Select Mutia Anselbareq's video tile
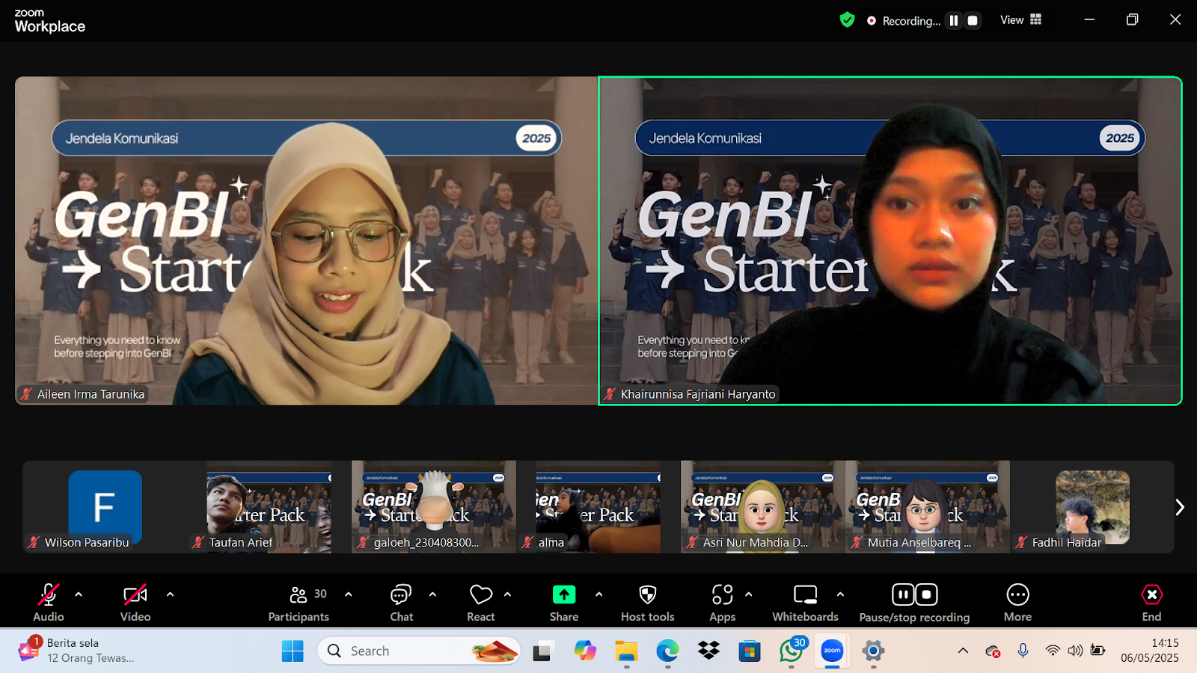Image resolution: width=1197 pixels, height=673 pixels. pyautogui.click(x=928, y=507)
